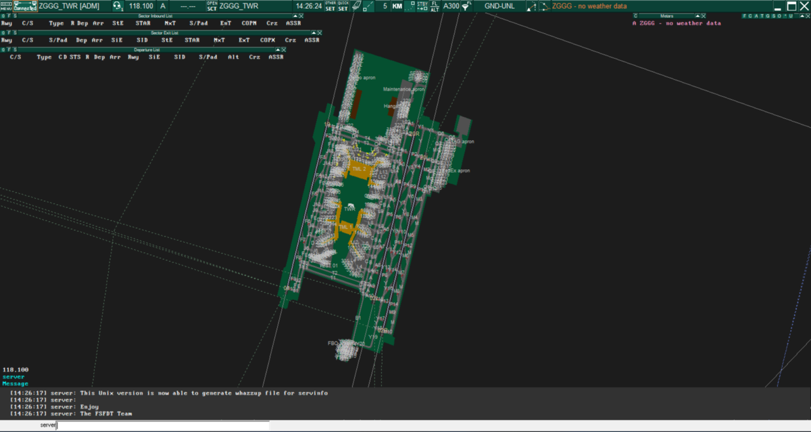Click the OPEN SCT sector file button
Image resolution: width=811 pixels, height=432 pixels.
pyautogui.click(x=212, y=6)
